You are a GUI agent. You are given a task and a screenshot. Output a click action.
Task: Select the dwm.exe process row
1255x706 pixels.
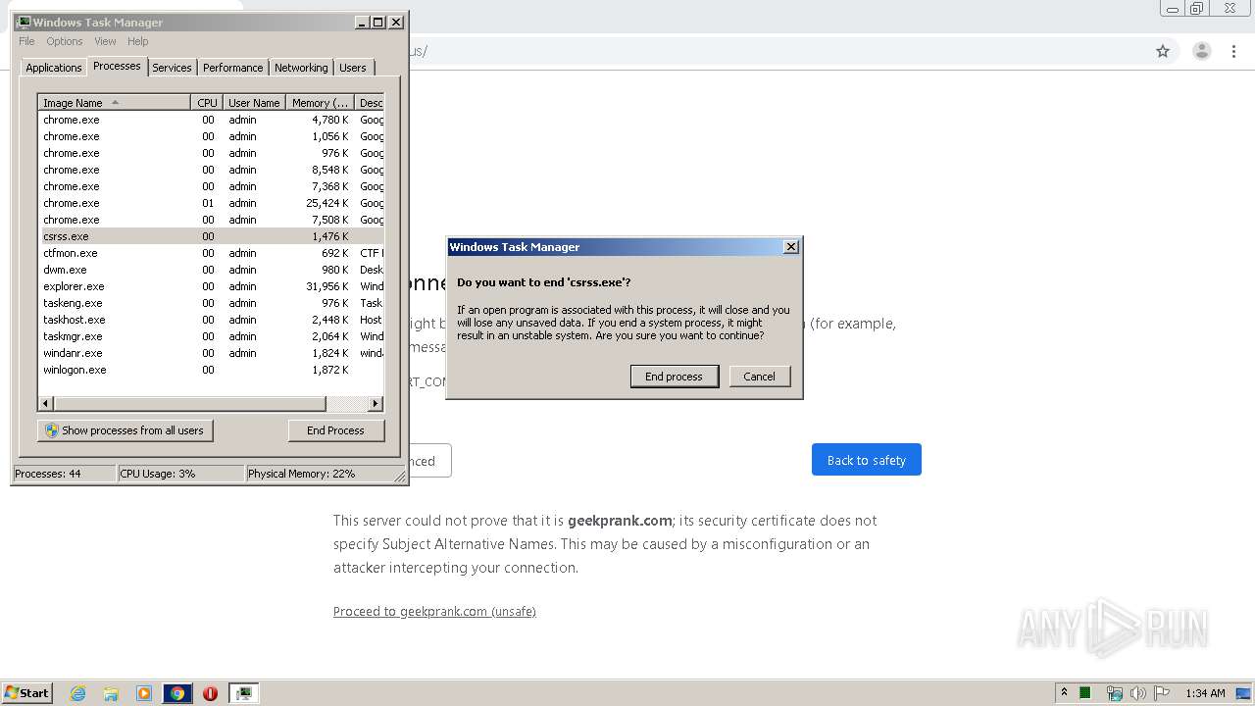click(x=211, y=270)
